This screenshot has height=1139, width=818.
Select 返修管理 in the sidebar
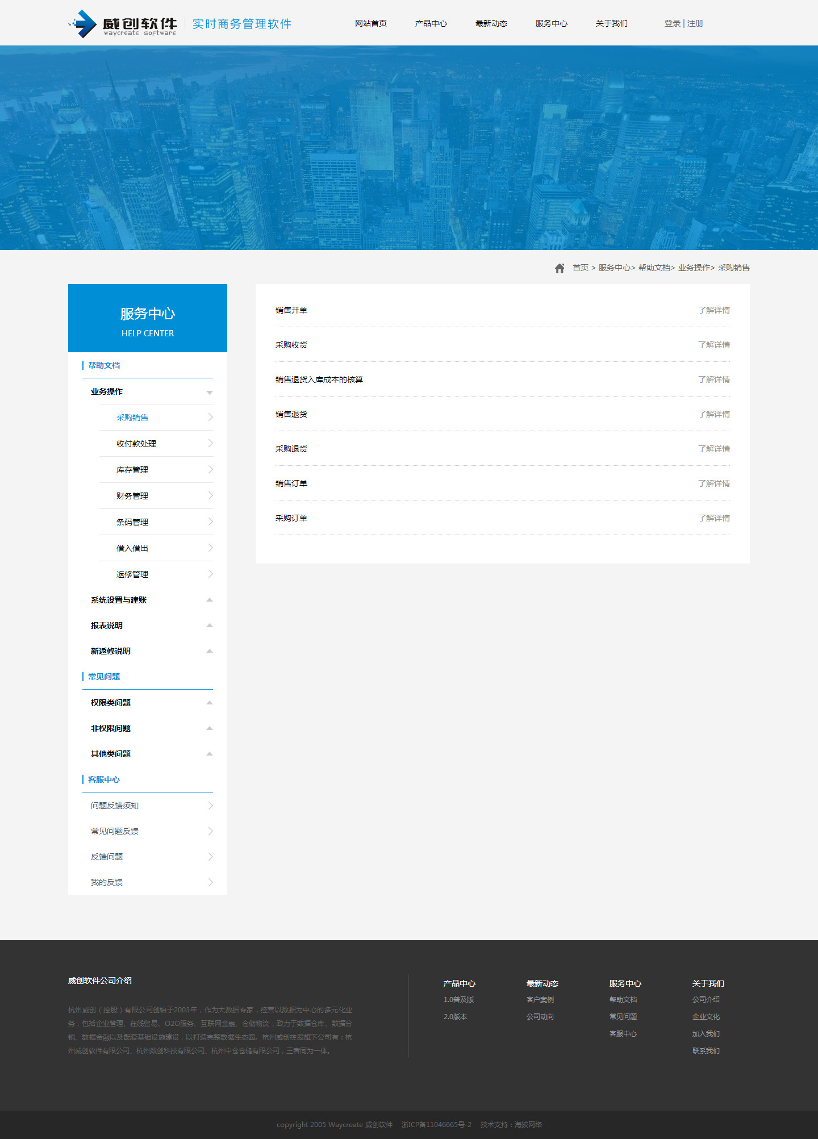point(132,574)
